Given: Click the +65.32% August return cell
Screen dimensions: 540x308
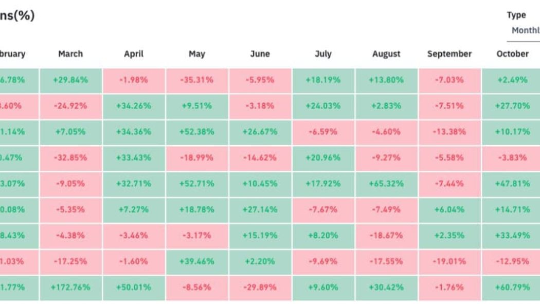Looking at the screenshot, I should pos(386,184).
